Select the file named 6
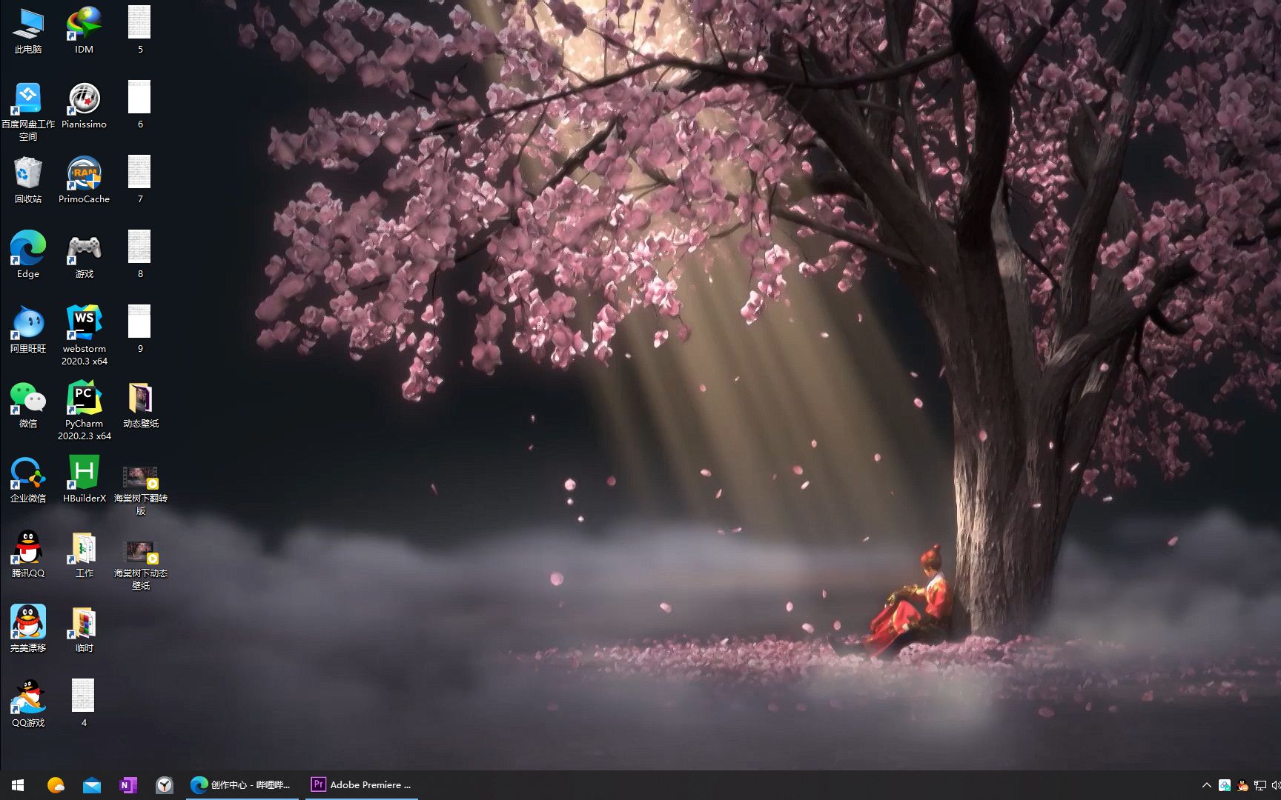The width and height of the screenshot is (1281, 800). click(139, 105)
